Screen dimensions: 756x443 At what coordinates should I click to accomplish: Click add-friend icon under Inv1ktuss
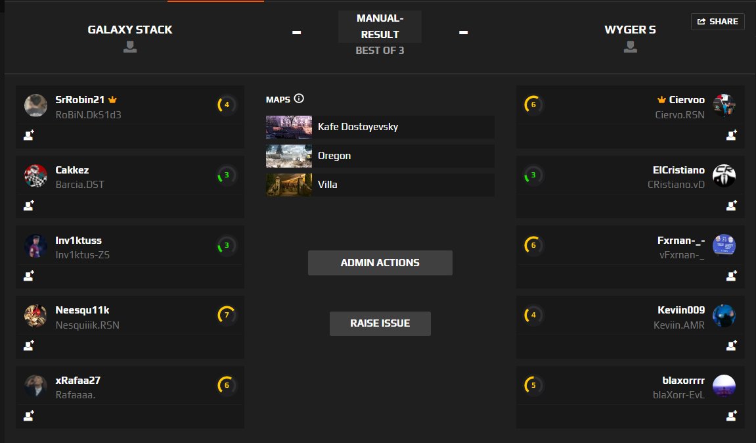coord(29,275)
